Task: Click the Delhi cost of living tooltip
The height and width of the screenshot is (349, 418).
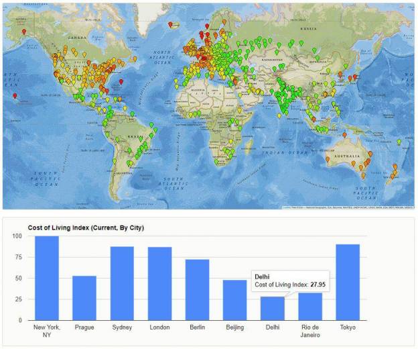Action: tap(289, 281)
